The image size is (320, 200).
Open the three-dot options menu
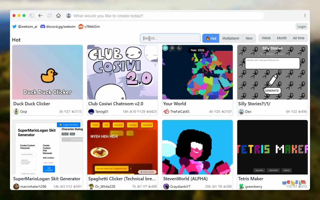[x=305, y=15]
